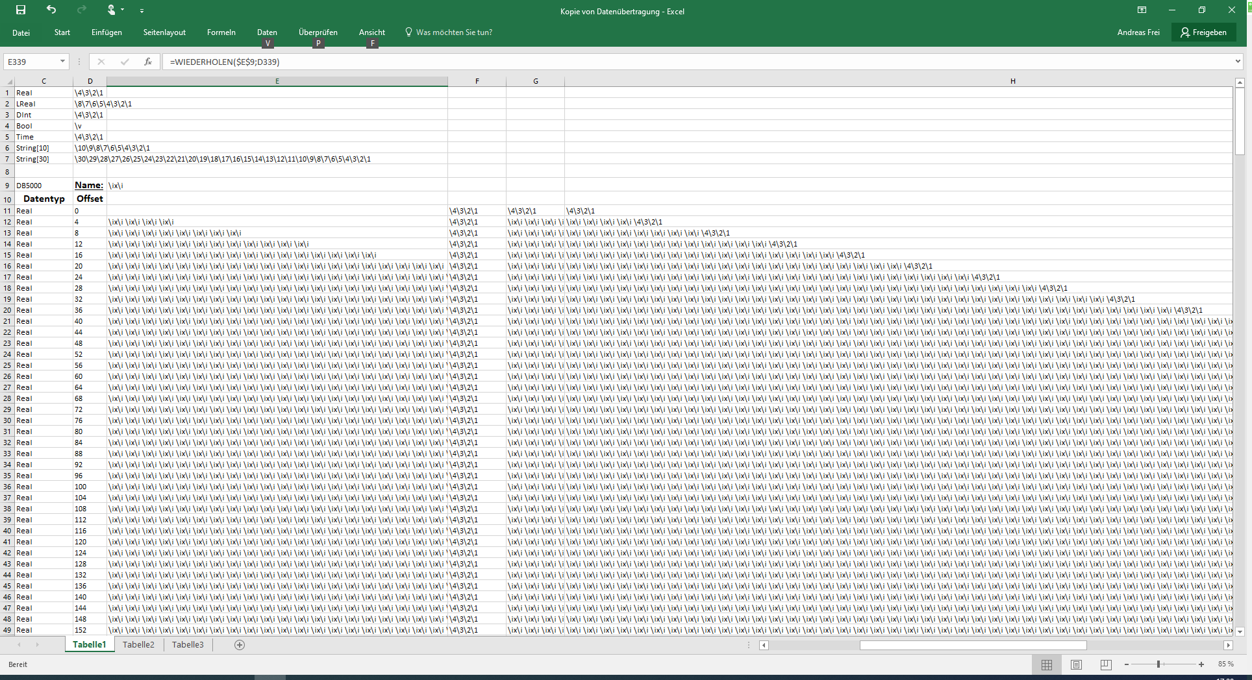Click the touch/mouse mode icon
1252x680 pixels.
tap(112, 10)
